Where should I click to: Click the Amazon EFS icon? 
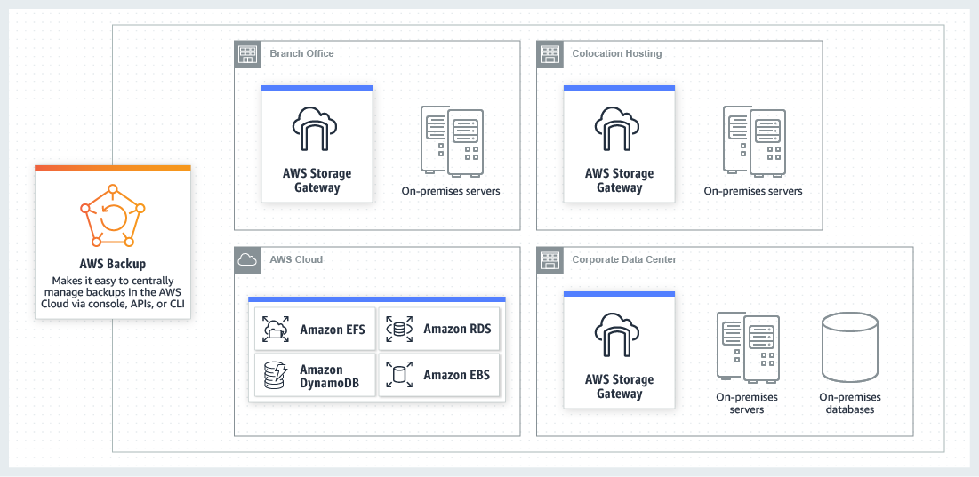276,329
